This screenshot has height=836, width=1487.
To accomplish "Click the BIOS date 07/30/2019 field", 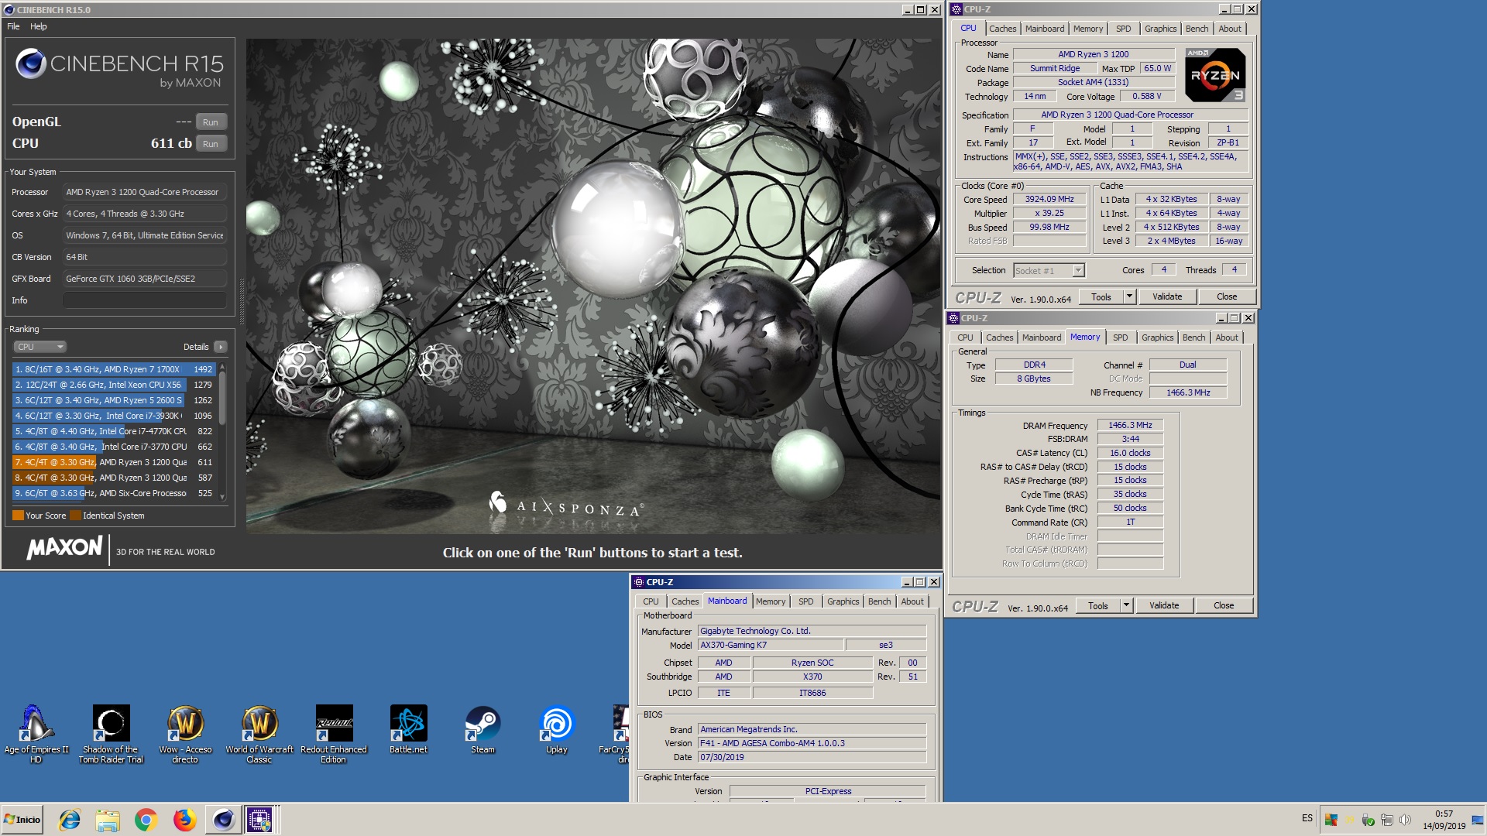I will 812,758.
